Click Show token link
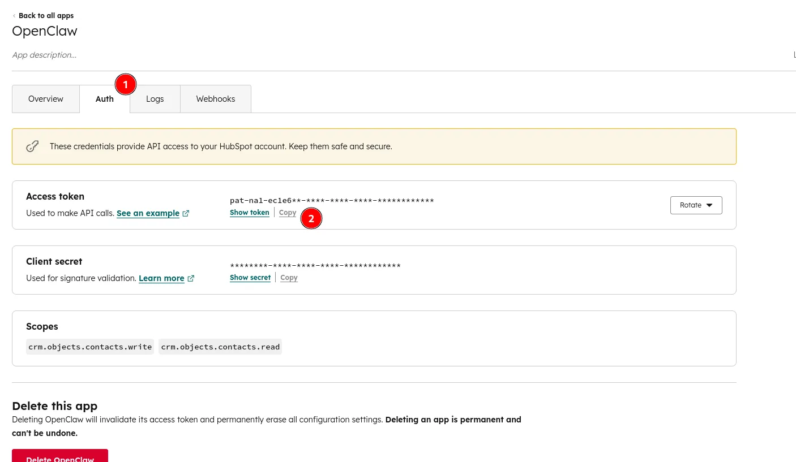The height and width of the screenshot is (462, 796). pos(250,213)
